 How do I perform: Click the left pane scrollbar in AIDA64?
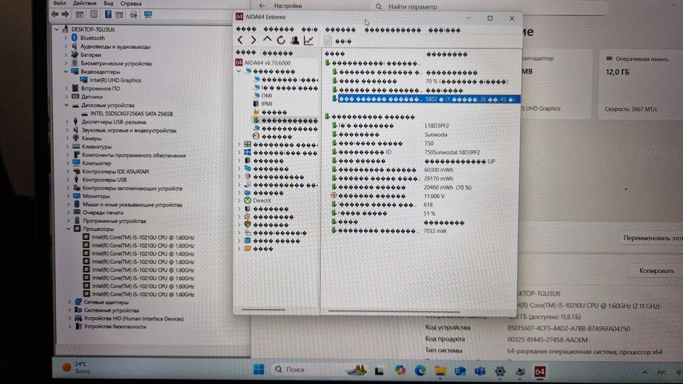[264, 310]
